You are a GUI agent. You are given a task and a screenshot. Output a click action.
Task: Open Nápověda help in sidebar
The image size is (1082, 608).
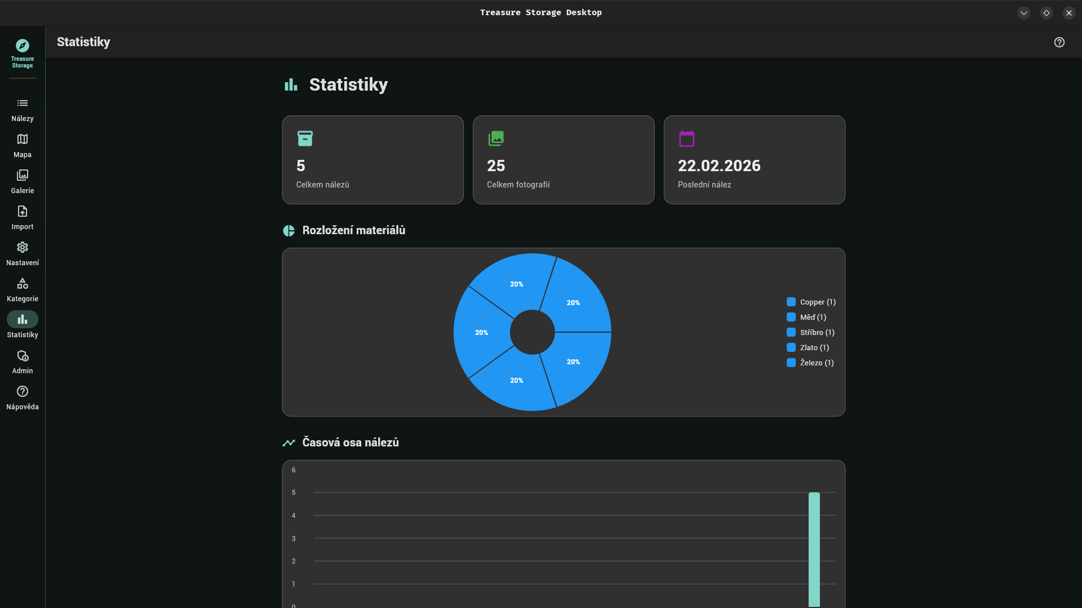[23, 392]
